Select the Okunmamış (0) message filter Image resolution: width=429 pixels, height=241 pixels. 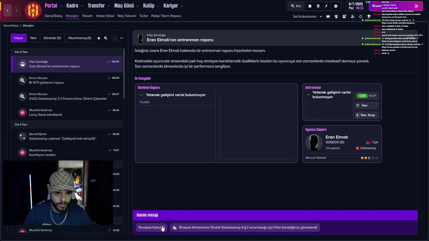[x=79, y=38]
